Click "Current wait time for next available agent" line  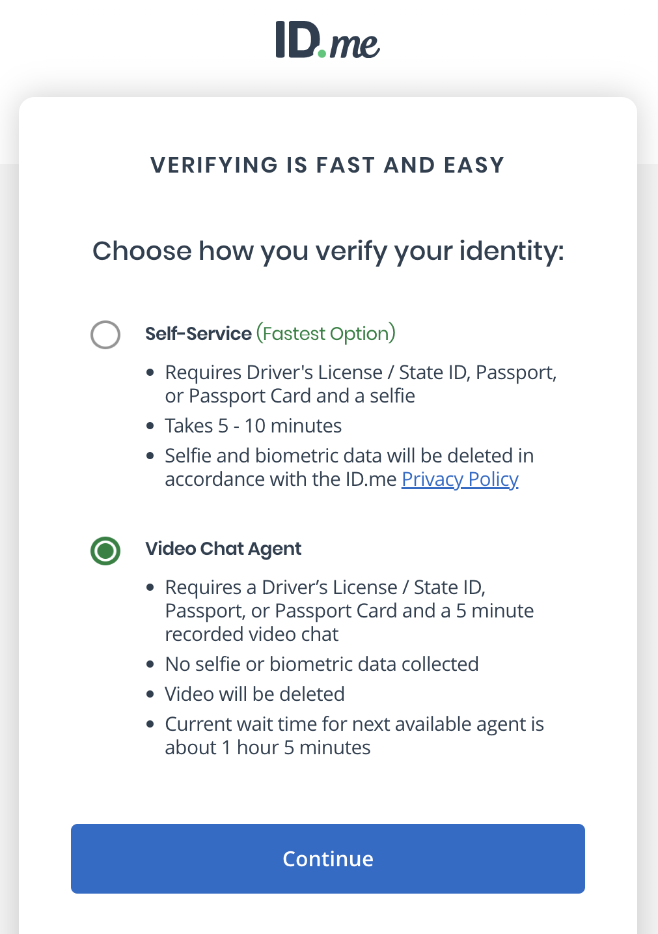pyautogui.click(x=355, y=724)
